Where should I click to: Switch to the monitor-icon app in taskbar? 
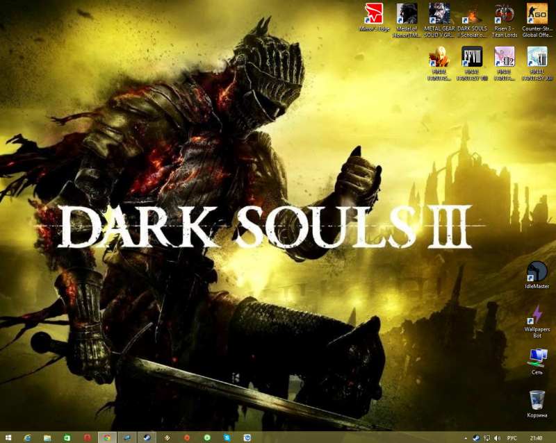127,437
